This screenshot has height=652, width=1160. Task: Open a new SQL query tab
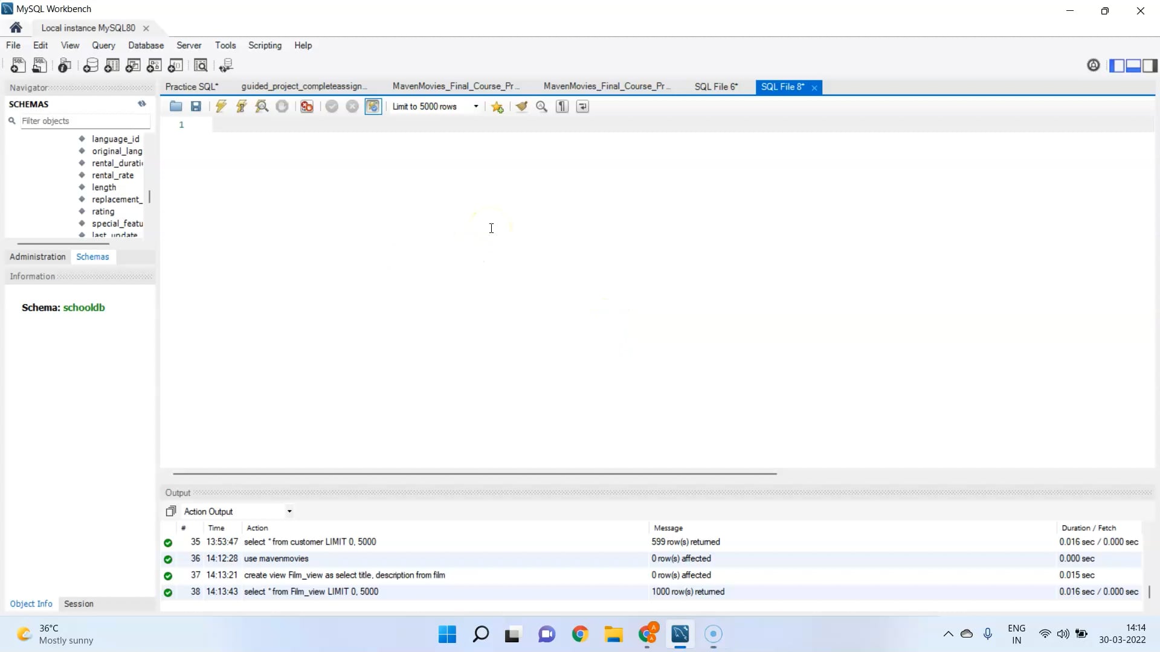[x=18, y=65]
